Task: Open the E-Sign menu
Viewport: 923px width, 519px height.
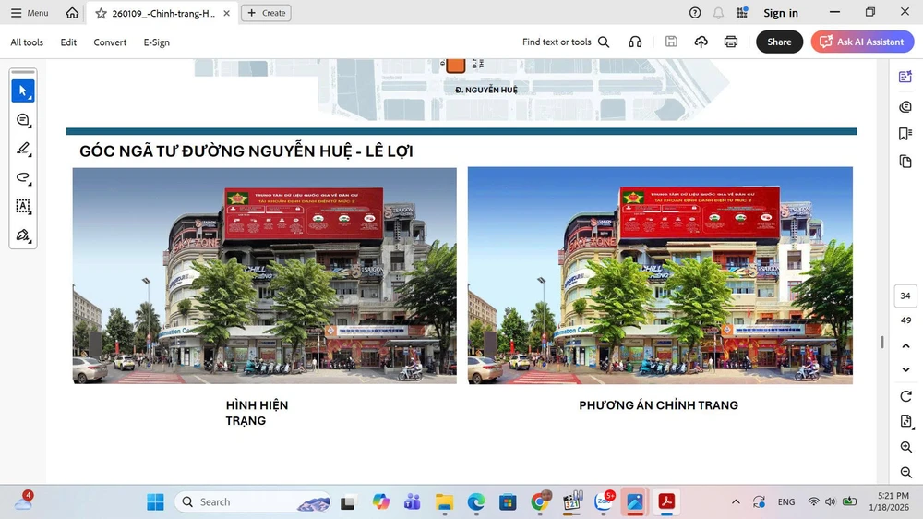Action: click(156, 42)
